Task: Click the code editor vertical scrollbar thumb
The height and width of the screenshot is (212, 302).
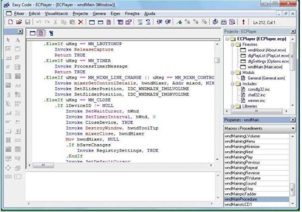Action: pos(217,60)
